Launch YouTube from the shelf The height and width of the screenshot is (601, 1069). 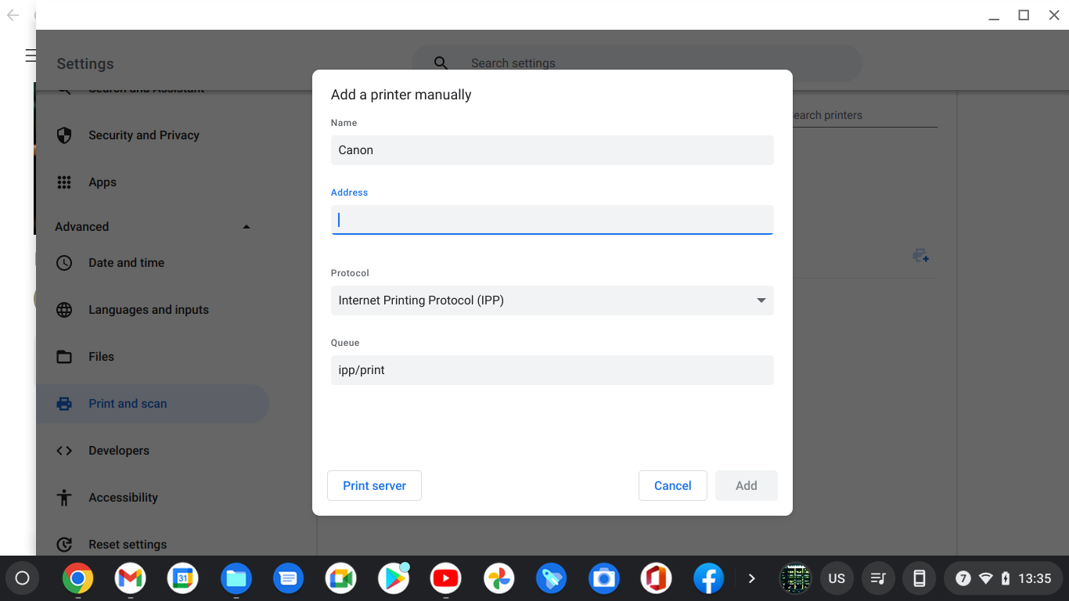tap(445, 578)
